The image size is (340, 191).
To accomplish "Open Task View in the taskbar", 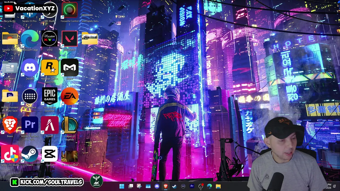I will click(x=131, y=186).
